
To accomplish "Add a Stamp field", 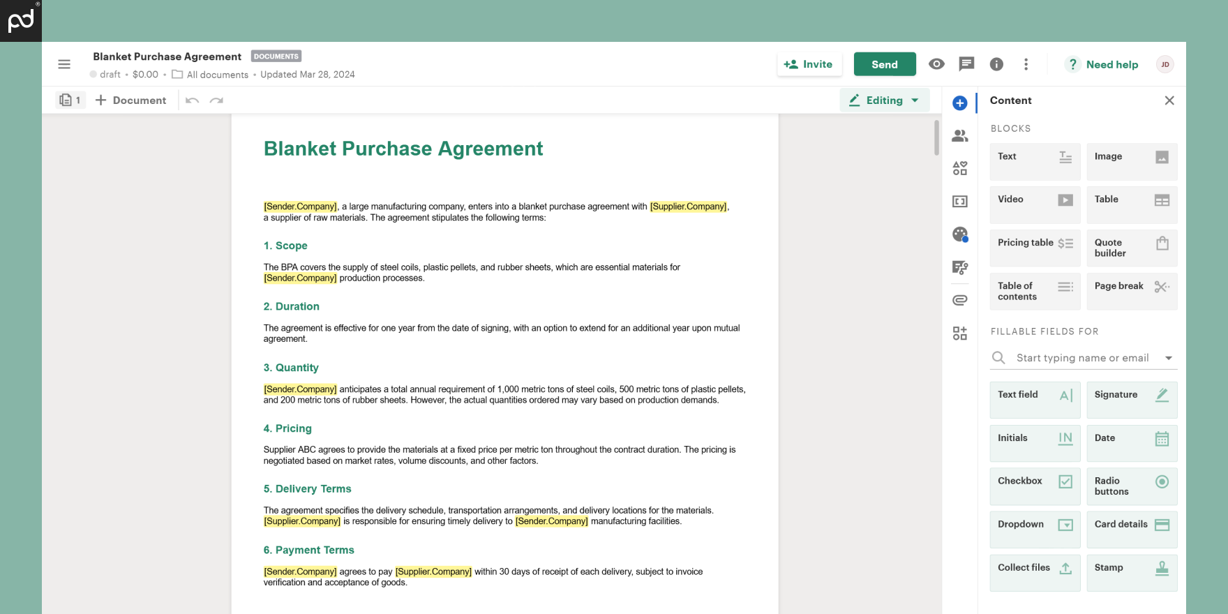I will click(x=1132, y=573).
